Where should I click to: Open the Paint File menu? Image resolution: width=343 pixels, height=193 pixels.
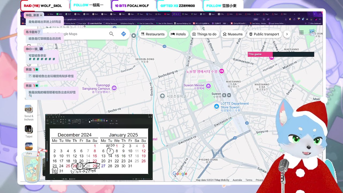pyautogui.click(x=47, y=117)
